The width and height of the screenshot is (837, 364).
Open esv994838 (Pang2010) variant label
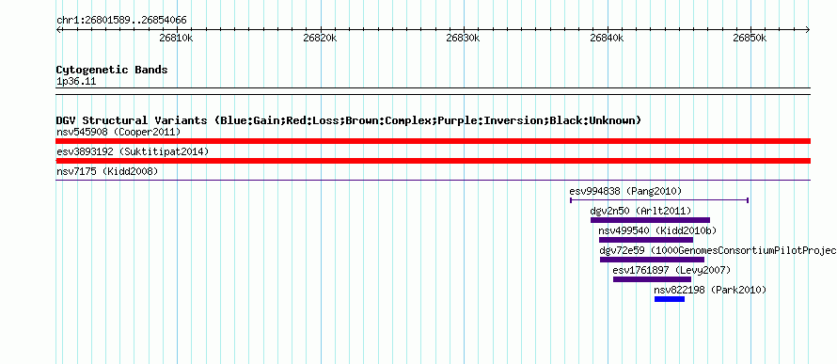tap(625, 191)
